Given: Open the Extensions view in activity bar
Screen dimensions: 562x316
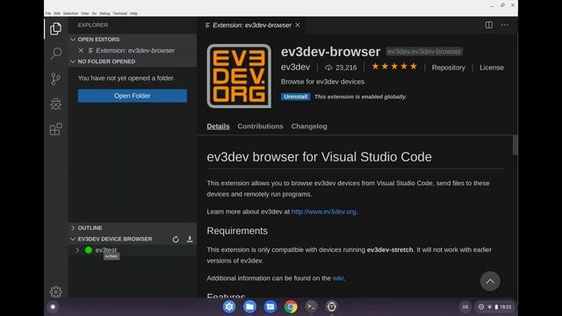Looking at the screenshot, I should 55,129.
